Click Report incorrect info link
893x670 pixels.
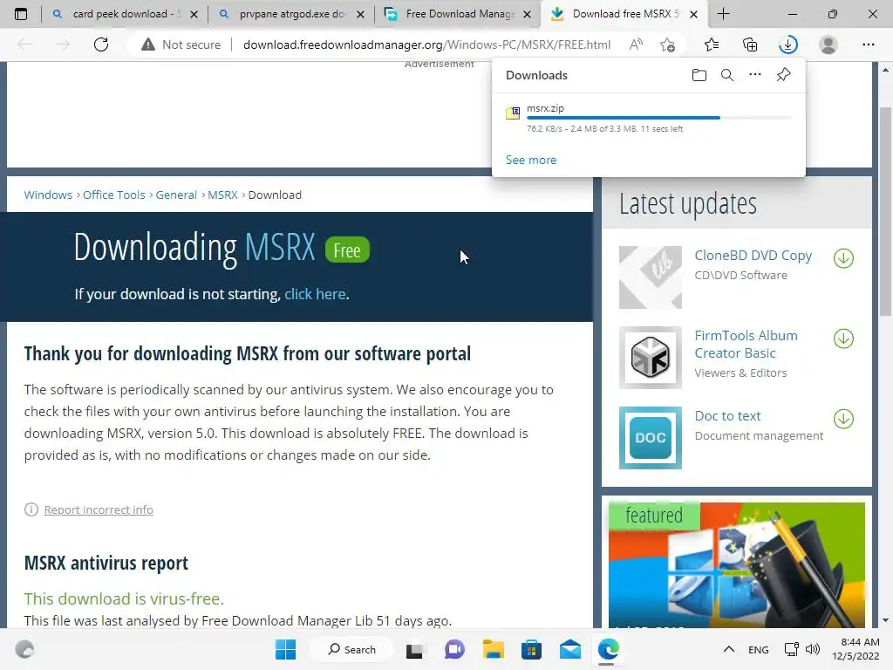99,509
